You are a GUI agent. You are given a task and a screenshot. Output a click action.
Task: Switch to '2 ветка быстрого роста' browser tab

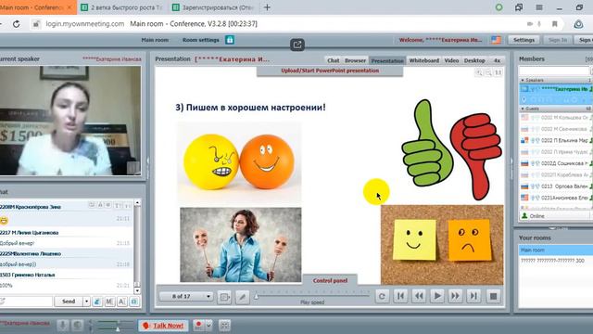[x=122, y=7]
